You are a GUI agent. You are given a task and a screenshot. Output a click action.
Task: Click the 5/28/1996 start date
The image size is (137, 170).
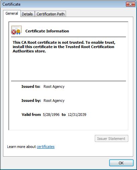pyautogui.click(x=51, y=115)
